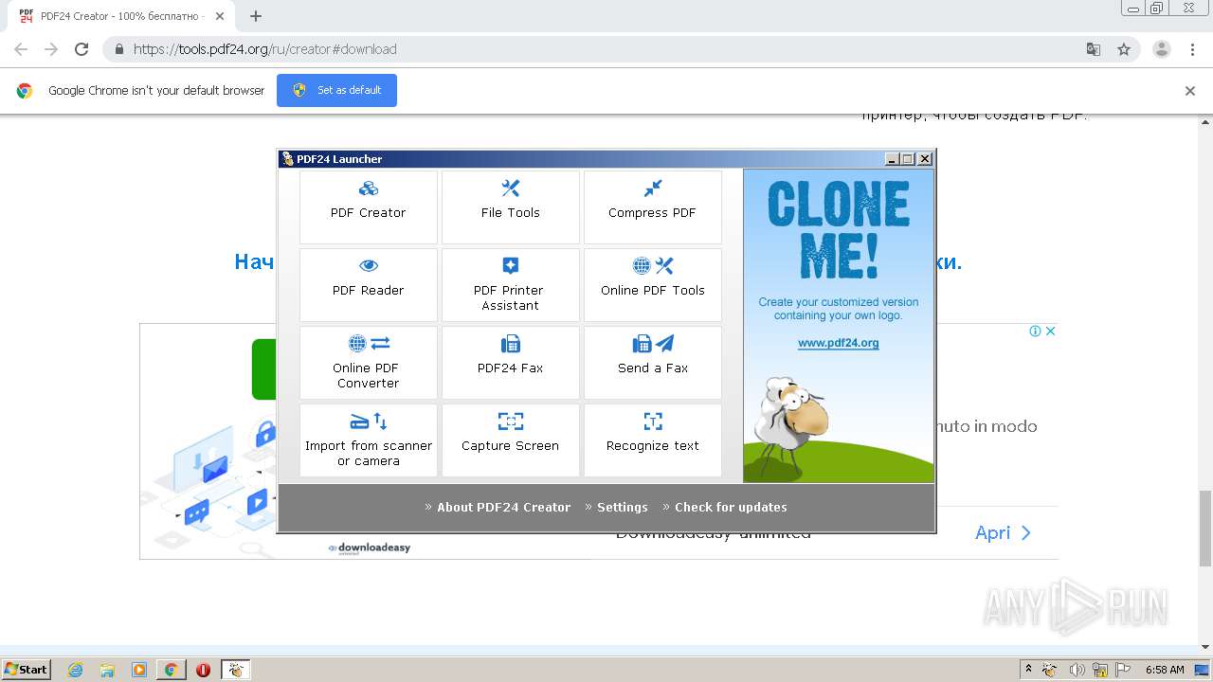Switch to Chrome via taskbar icon
Viewport: 1213px width, 682px height.
tap(172, 670)
